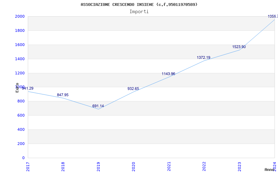
Task: Click the x-axis year 2017
Action: [x=28, y=167]
